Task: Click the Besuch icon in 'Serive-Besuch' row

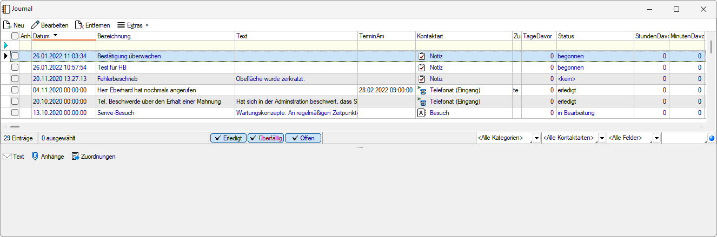Action: click(422, 113)
